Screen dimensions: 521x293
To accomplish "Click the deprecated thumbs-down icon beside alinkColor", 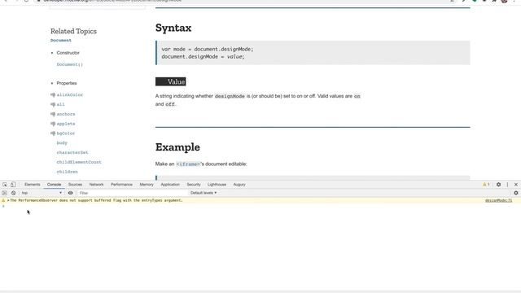I will coord(53,95).
